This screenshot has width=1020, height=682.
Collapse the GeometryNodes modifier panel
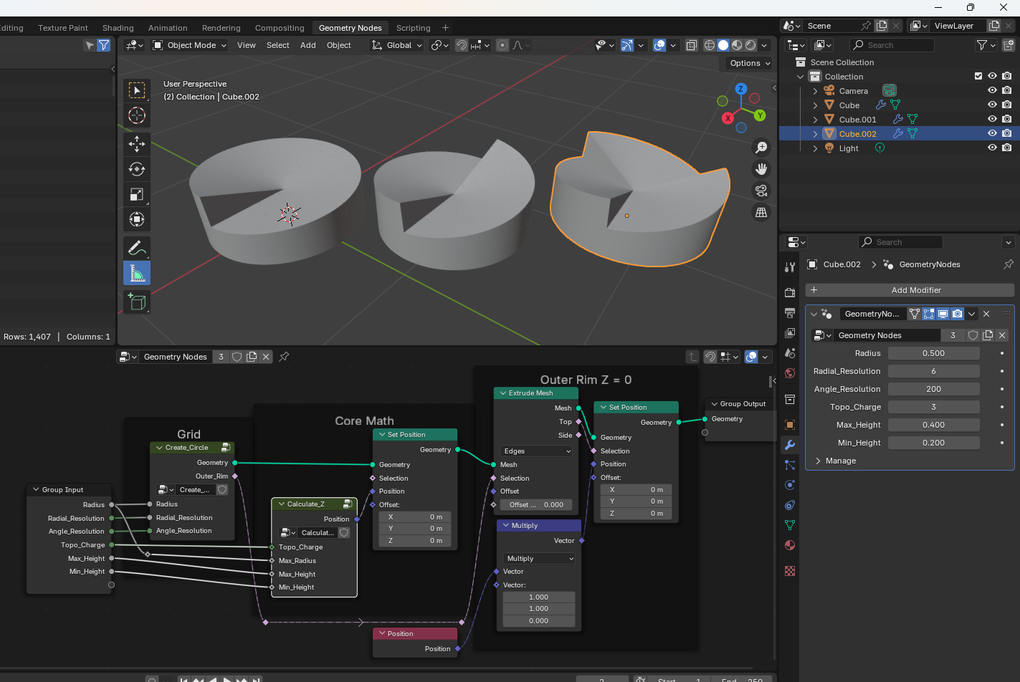tap(814, 314)
